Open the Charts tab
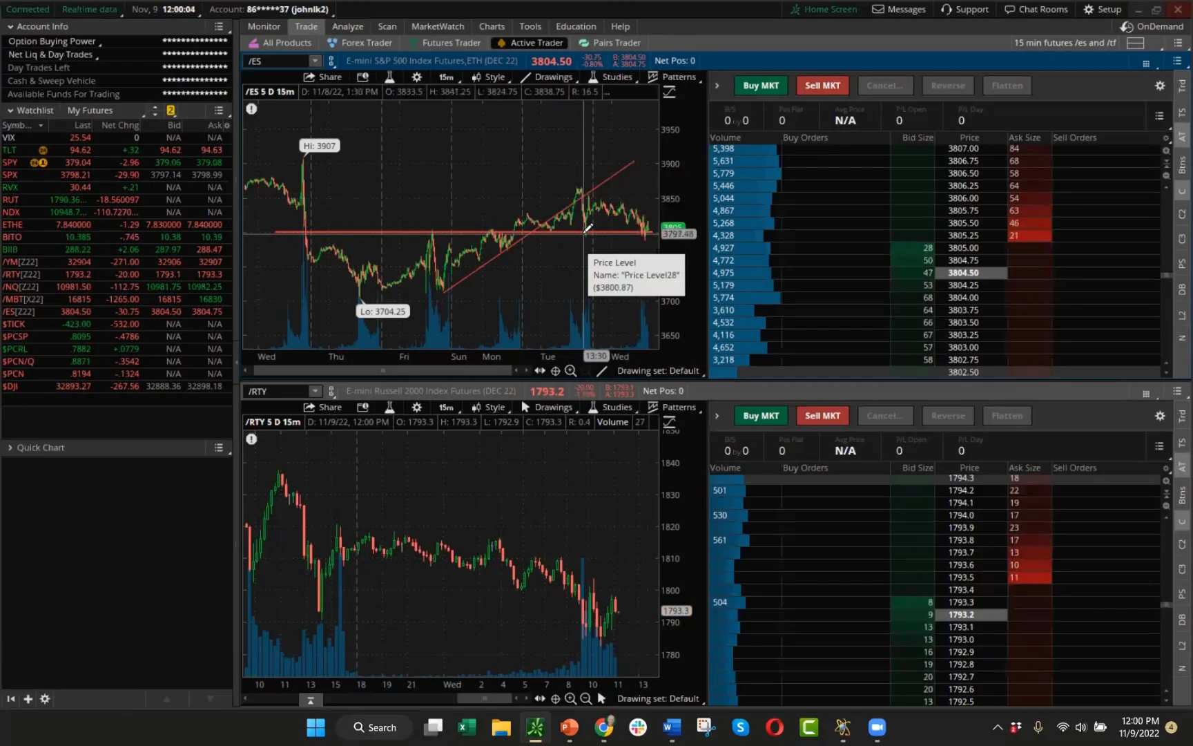Image resolution: width=1193 pixels, height=746 pixels. pyautogui.click(x=492, y=27)
